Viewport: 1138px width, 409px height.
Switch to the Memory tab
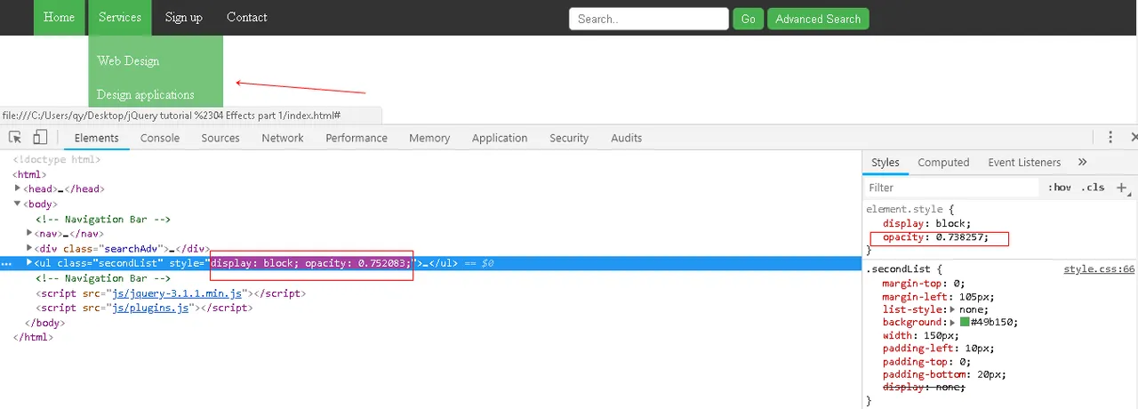click(429, 138)
